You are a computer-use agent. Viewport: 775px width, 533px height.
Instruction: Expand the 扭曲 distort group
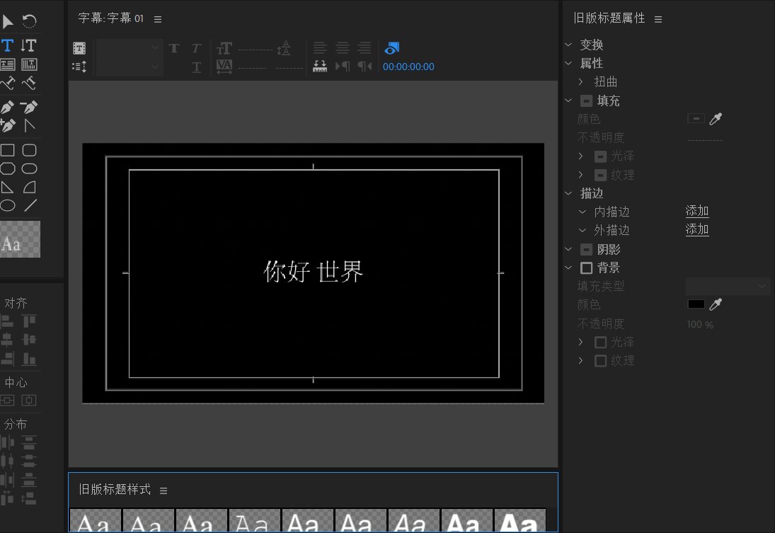(x=581, y=81)
